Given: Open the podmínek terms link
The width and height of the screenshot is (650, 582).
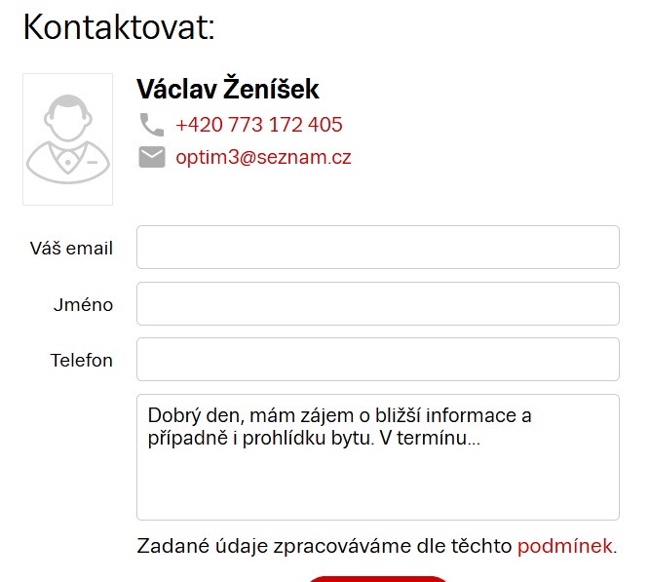Looking at the screenshot, I should [564, 546].
